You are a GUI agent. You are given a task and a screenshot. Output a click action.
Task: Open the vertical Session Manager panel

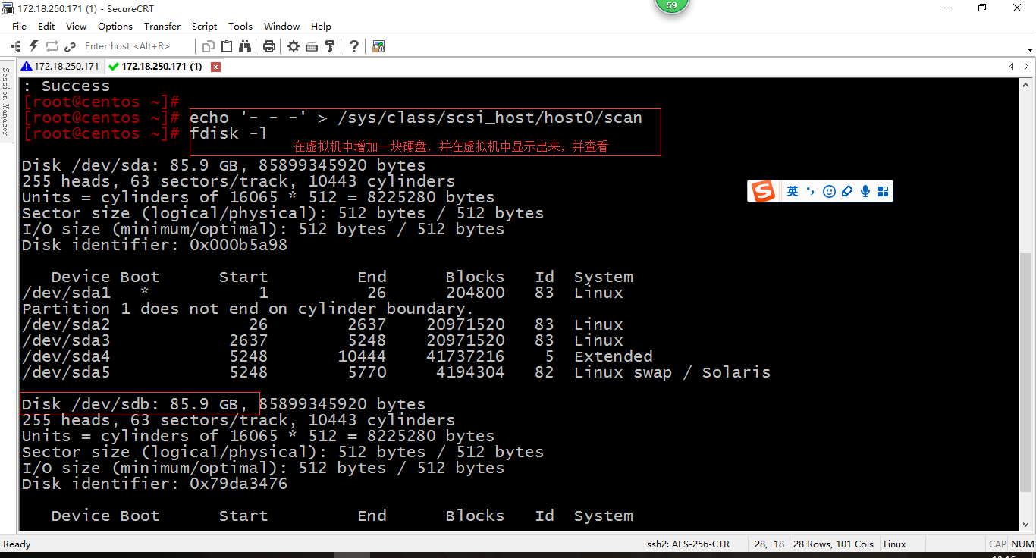click(5, 101)
